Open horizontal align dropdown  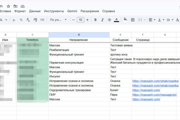pyautogui.click(x=152, y=20)
